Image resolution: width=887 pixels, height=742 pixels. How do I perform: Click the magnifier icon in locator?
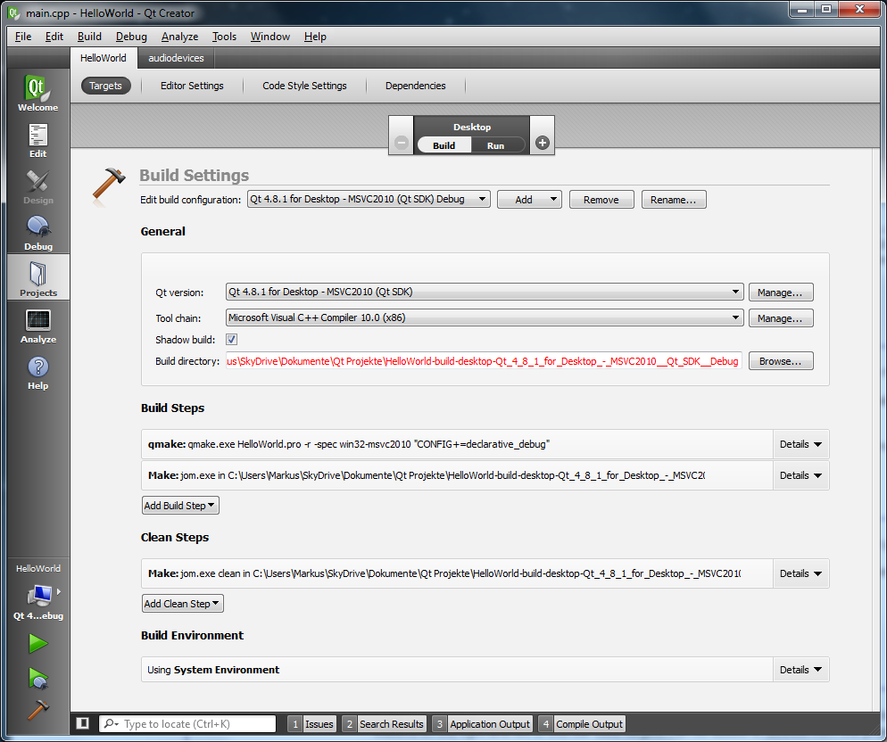(x=110, y=724)
